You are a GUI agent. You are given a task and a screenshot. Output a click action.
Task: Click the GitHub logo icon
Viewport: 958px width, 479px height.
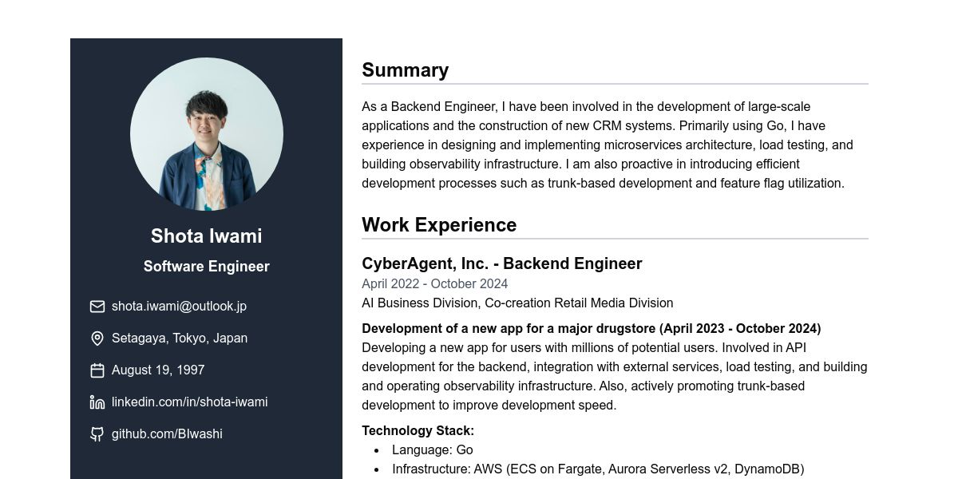[x=97, y=434]
